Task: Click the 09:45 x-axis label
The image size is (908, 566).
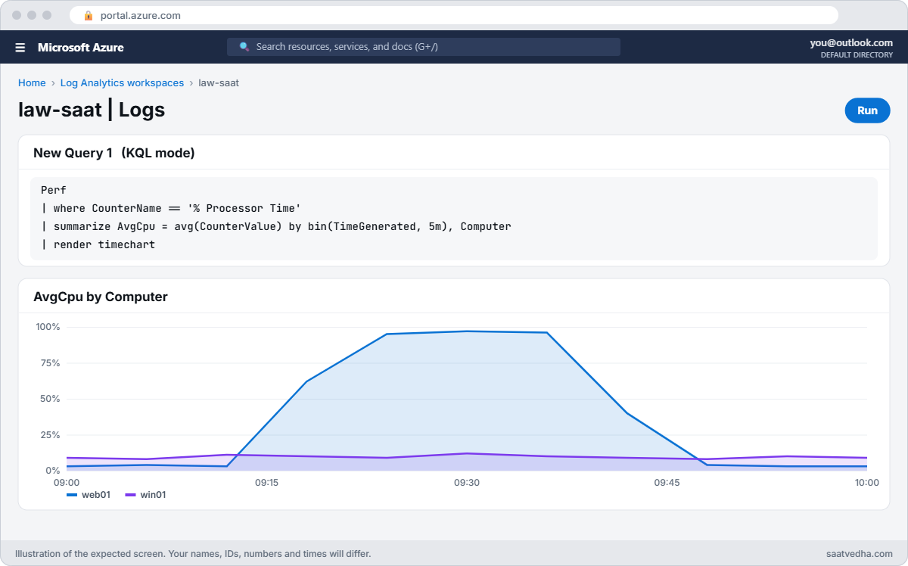Action: point(667,483)
